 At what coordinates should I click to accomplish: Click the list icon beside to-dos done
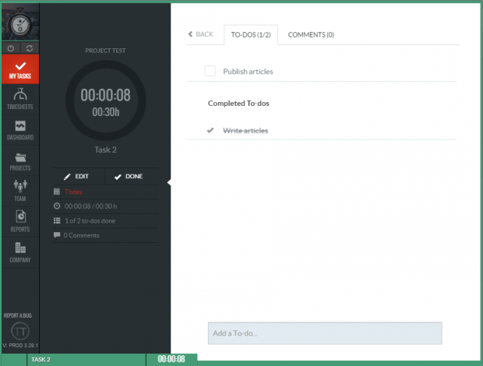[x=57, y=220]
